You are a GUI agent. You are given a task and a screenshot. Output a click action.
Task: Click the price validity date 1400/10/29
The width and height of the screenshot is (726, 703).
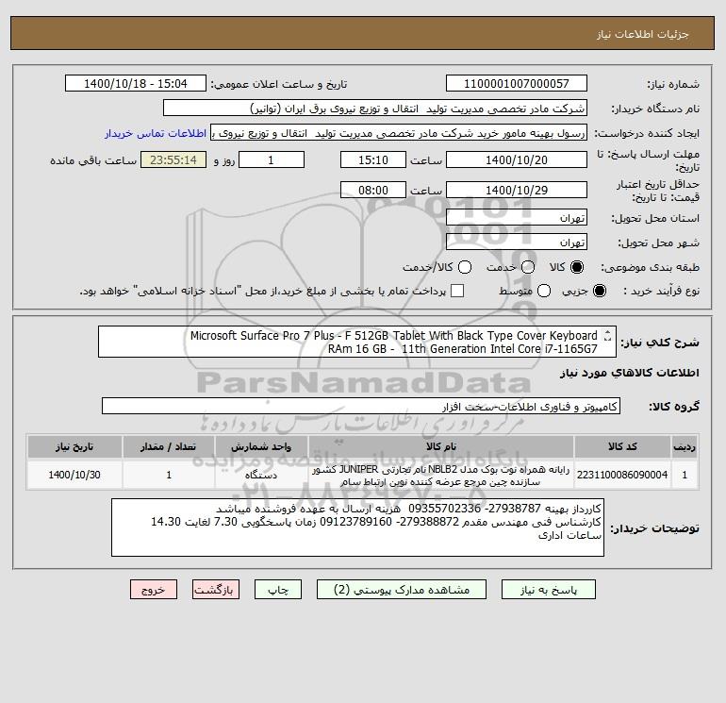pyautogui.click(x=517, y=190)
